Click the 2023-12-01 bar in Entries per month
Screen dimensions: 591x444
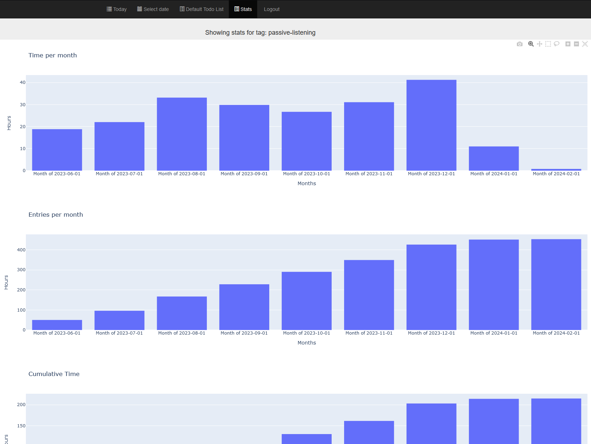click(x=431, y=287)
